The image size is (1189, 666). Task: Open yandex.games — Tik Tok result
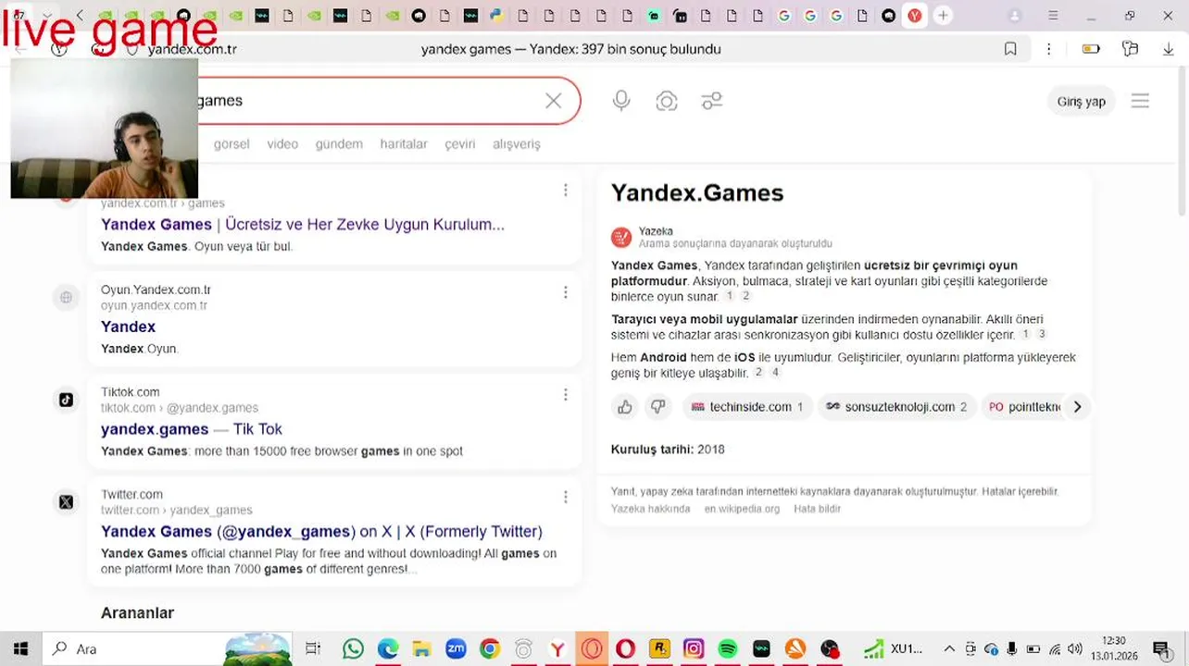192,429
